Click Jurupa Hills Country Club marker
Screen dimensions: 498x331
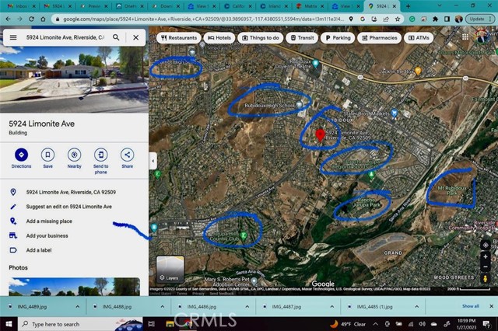click(x=244, y=235)
